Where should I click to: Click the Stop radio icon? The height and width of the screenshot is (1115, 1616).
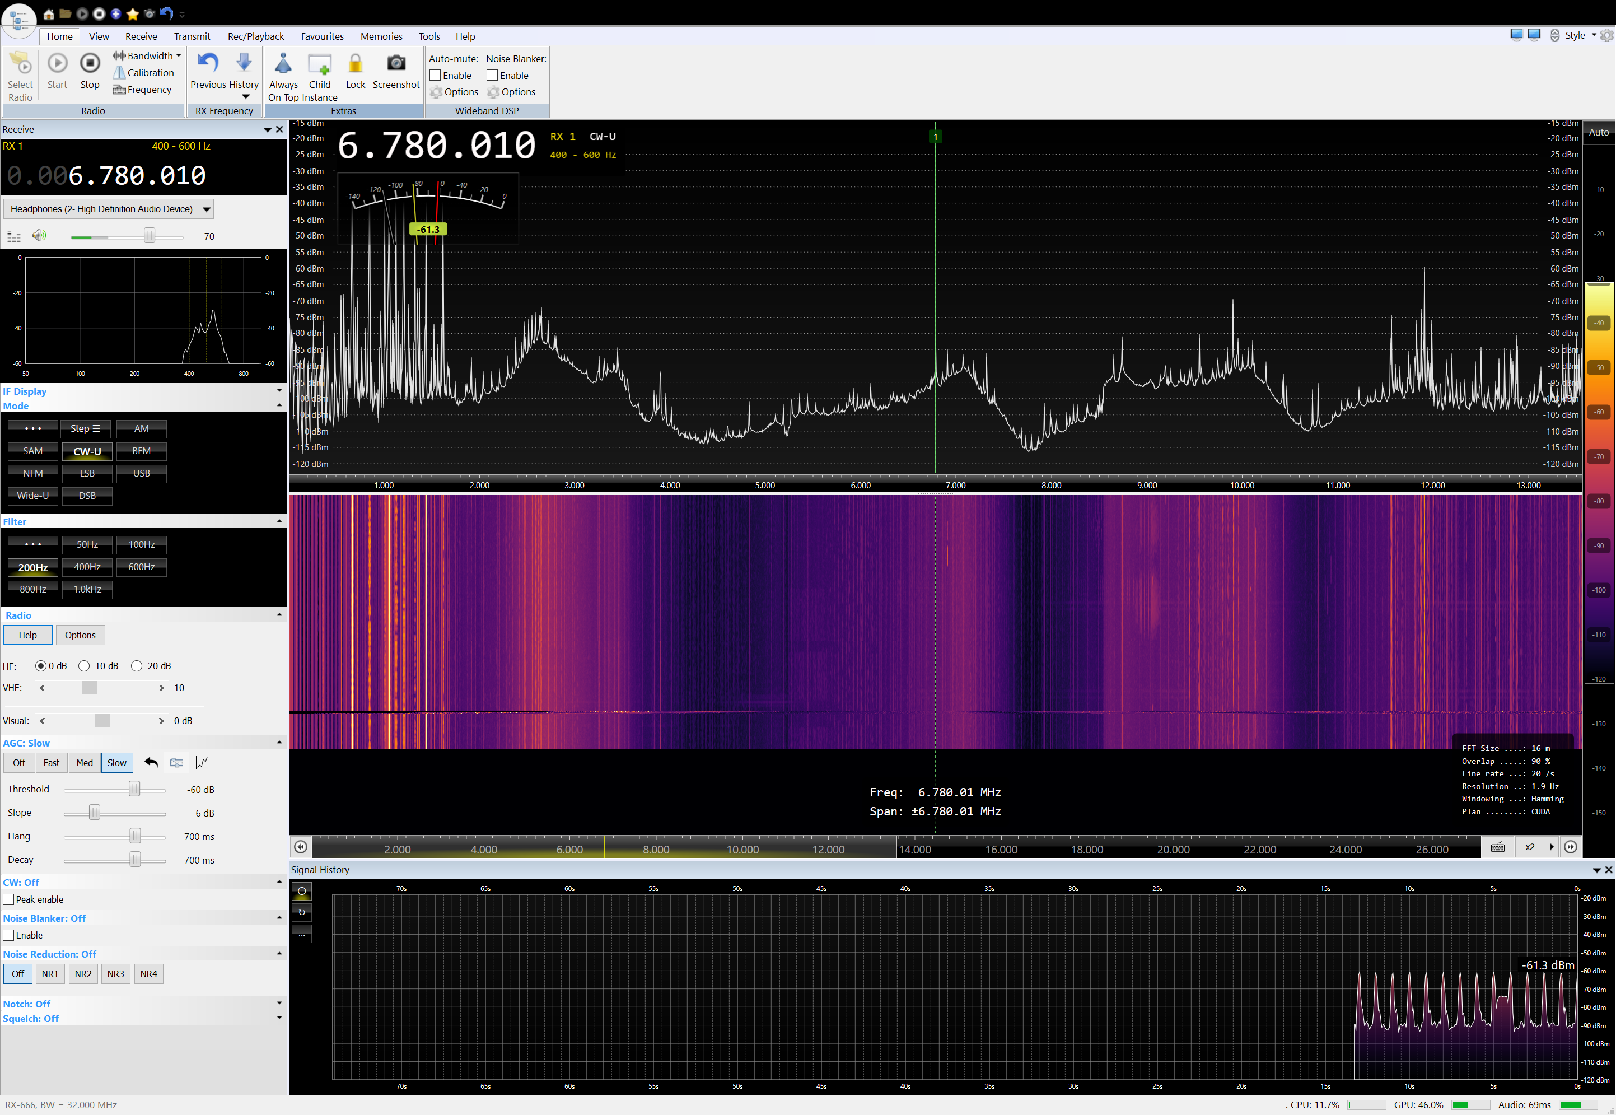pyautogui.click(x=90, y=64)
